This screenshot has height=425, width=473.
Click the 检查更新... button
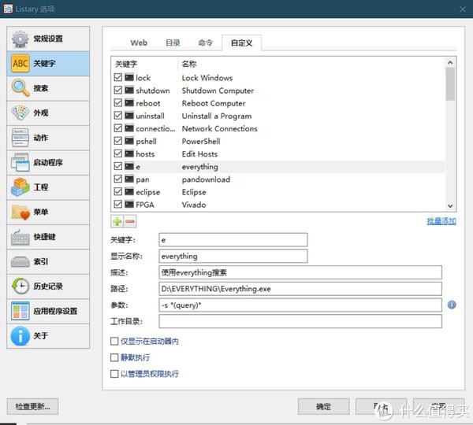pos(32,406)
